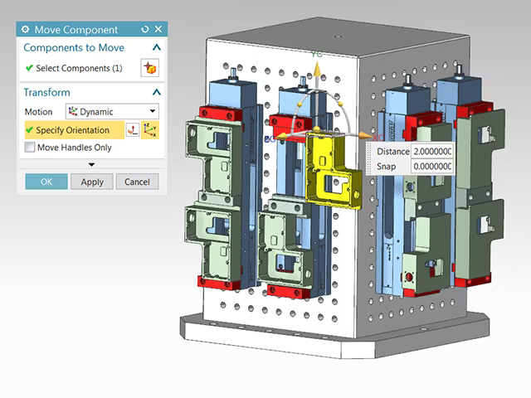Click the Apply button
Screen dimensions: 531x398
pyautogui.click(x=92, y=182)
